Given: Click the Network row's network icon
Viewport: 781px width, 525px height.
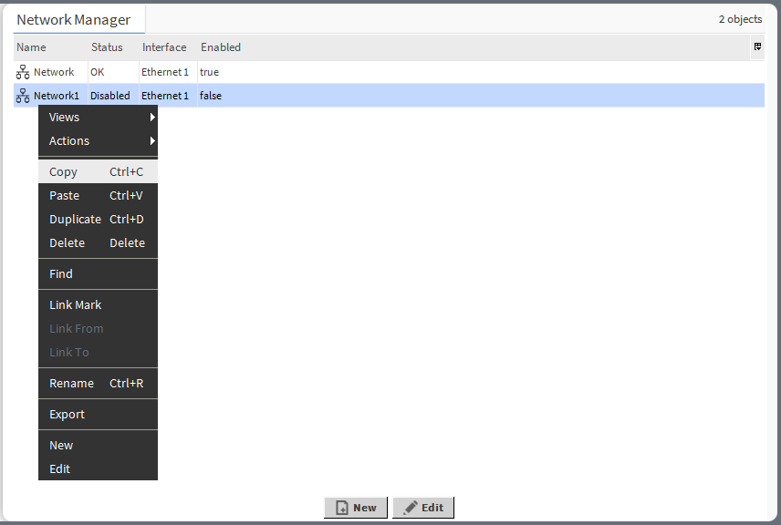Looking at the screenshot, I should pyautogui.click(x=23, y=72).
